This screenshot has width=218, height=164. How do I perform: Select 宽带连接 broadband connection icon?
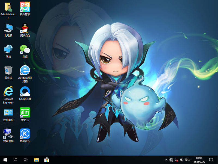coord(8,133)
